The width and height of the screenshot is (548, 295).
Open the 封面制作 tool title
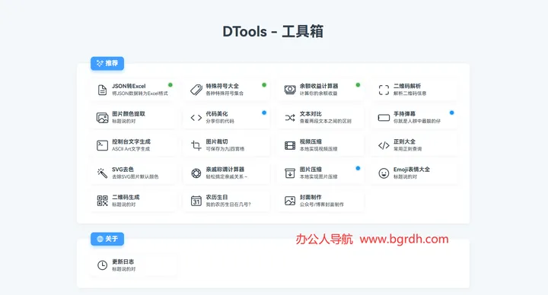tap(311, 197)
